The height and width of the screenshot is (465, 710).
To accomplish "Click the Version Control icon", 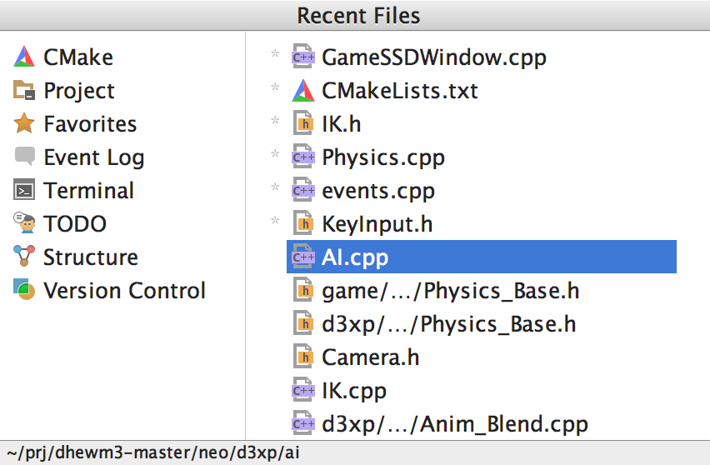I will coord(24,290).
